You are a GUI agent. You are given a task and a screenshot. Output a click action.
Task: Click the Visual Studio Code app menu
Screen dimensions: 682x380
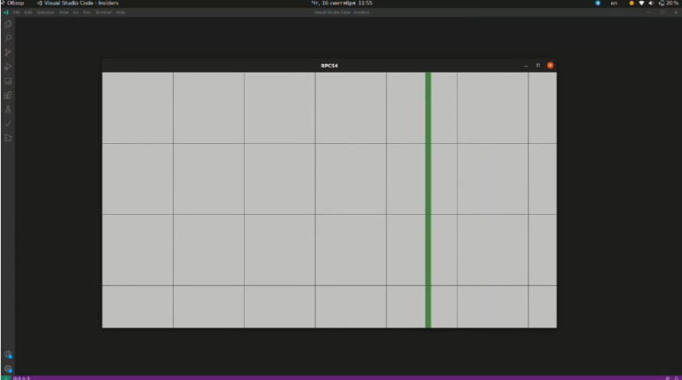click(x=78, y=4)
